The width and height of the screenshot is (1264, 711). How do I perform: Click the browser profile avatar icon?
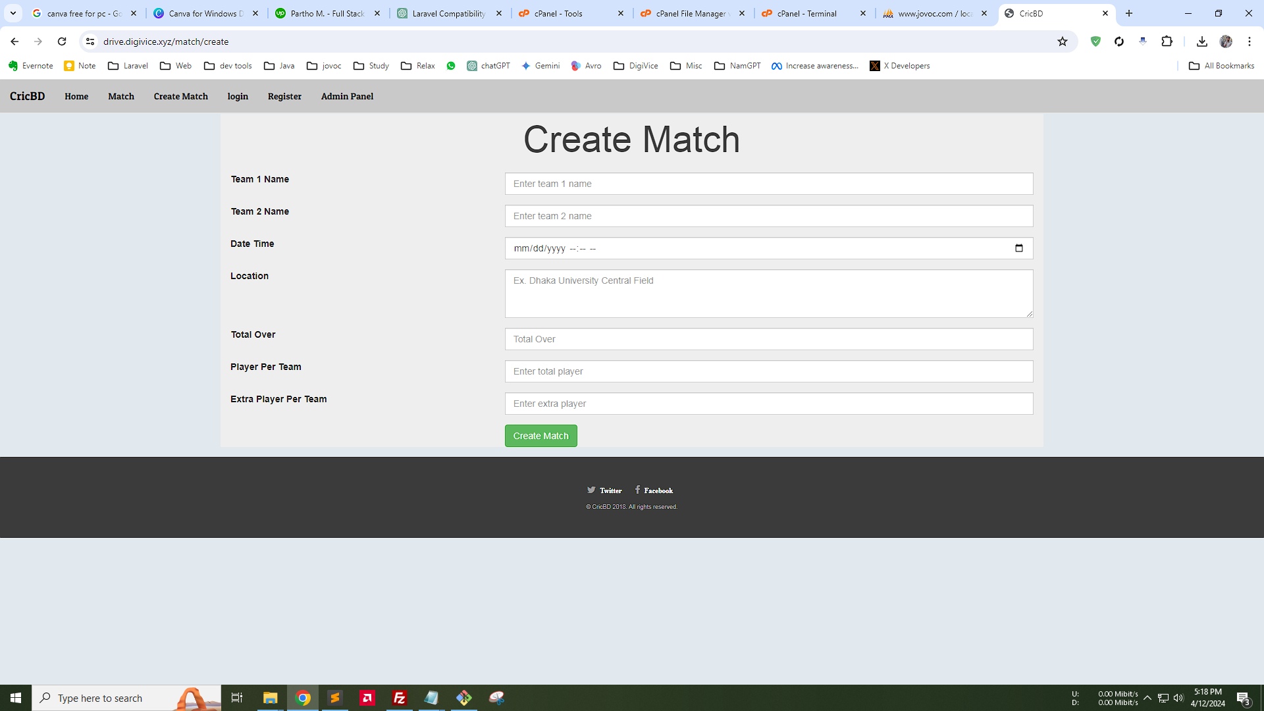pyautogui.click(x=1226, y=41)
